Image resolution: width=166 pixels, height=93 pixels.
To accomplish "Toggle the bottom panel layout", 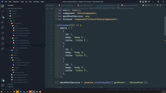I will point(143,2).
